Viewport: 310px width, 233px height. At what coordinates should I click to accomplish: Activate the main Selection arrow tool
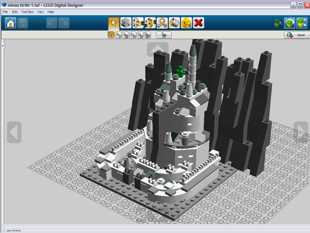(114, 23)
